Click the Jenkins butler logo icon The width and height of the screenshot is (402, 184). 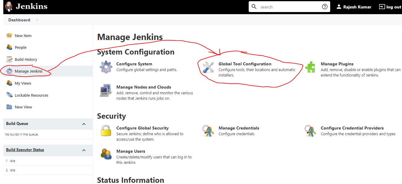pos(9,7)
